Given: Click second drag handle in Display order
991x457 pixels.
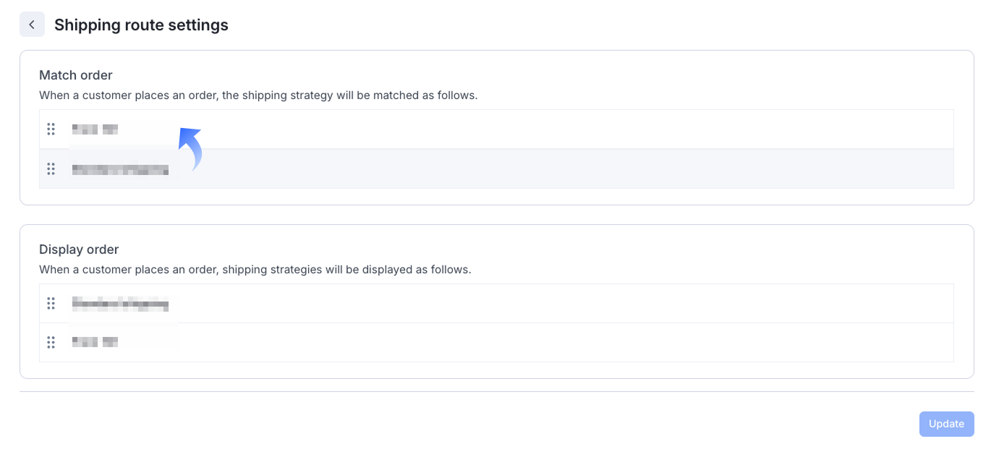Looking at the screenshot, I should (51, 342).
